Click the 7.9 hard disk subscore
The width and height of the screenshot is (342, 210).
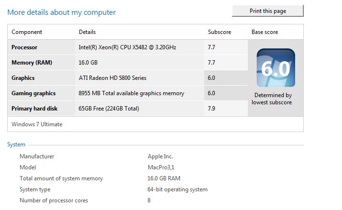point(211,109)
